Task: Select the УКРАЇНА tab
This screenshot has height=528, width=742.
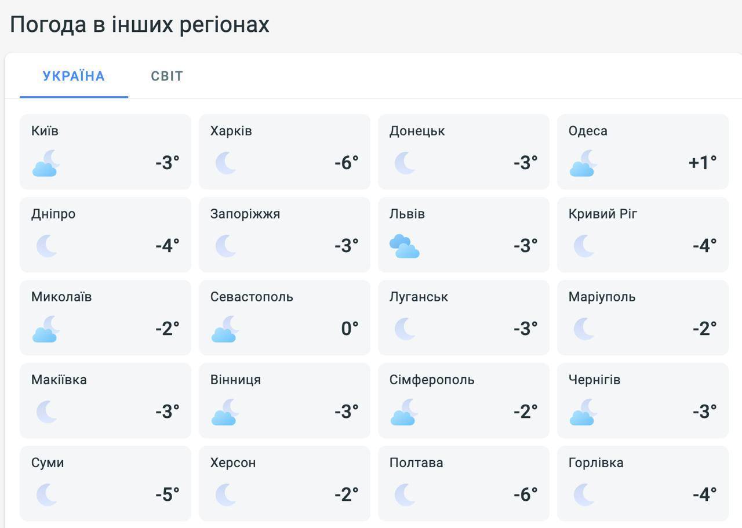Action: tap(74, 76)
